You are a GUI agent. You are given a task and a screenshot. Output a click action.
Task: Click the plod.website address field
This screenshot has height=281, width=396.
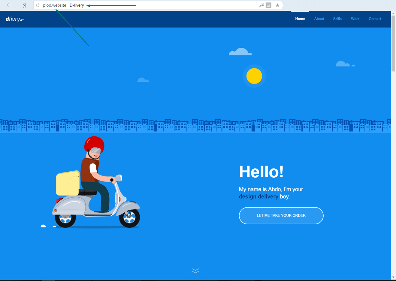click(x=150, y=5)
